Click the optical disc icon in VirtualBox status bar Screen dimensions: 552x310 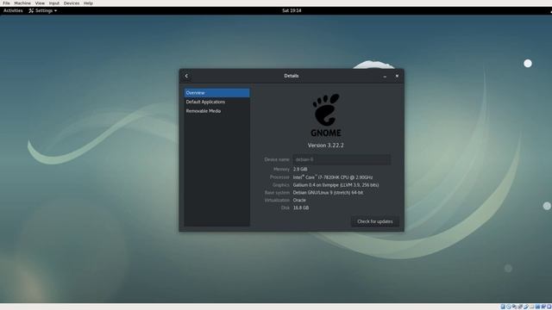coord(509,307)
